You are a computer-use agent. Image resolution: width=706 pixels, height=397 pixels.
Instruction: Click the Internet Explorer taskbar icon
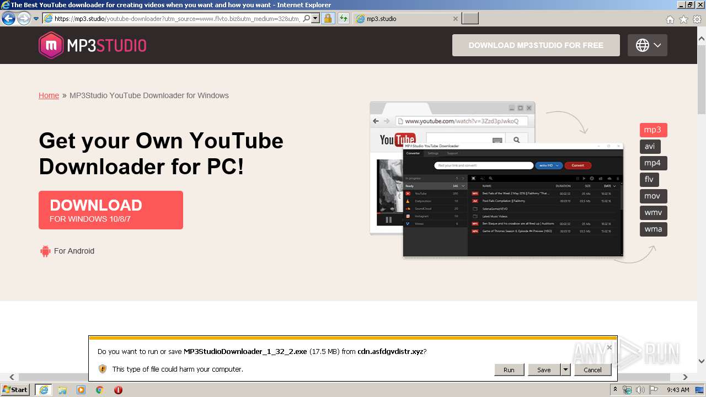click(44, 390)
